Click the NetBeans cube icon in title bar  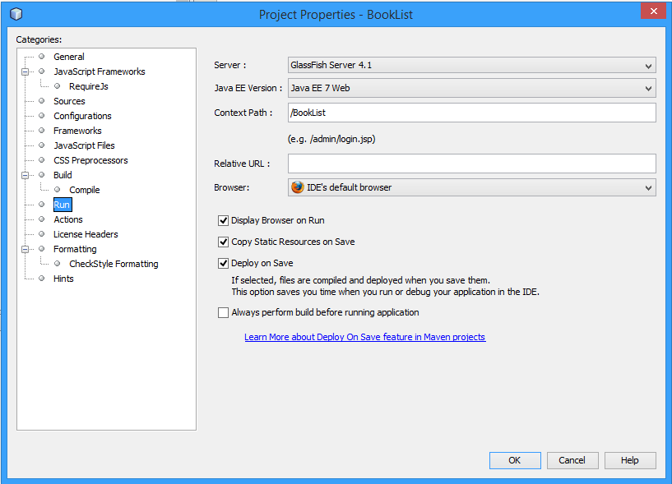coord(16,14)
